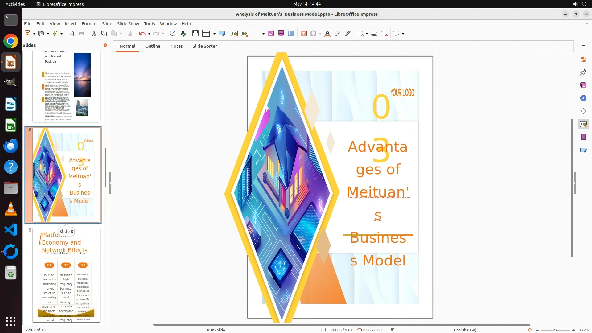The image size is (592, 333).
Task: Click the Spelling check icon
Action: (x=183, y=34)
